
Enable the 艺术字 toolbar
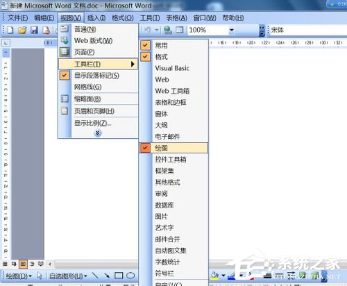pyautogui.click(x=164, y=228)
